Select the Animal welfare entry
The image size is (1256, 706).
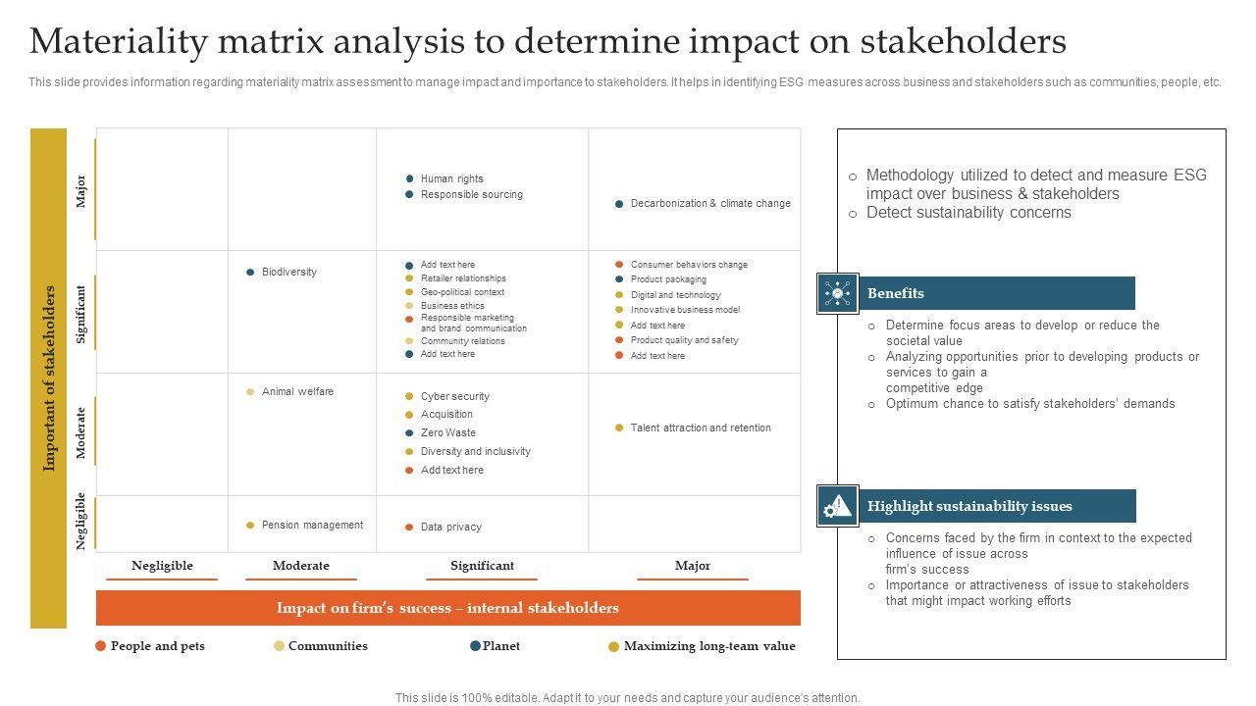click(x=297, y=391)
